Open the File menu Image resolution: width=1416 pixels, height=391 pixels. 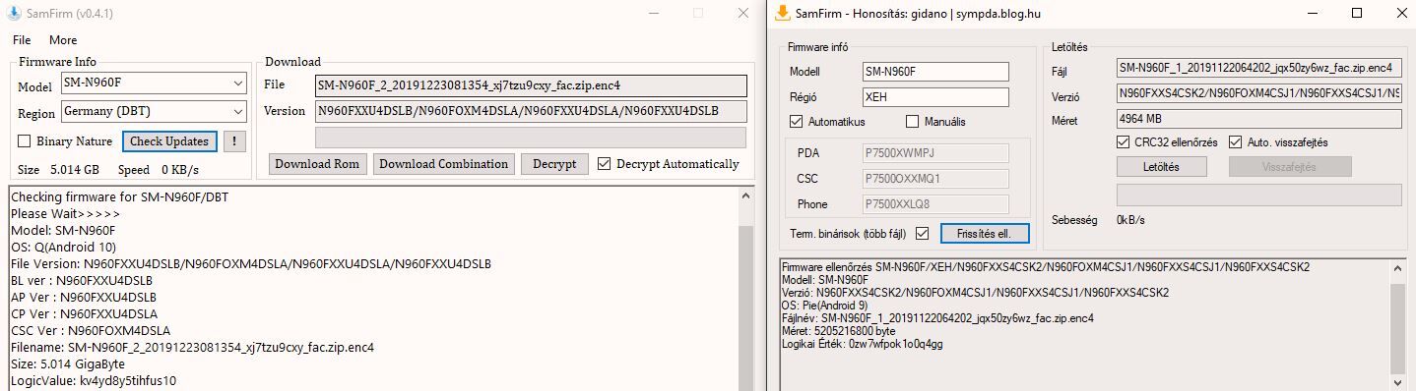22,40
